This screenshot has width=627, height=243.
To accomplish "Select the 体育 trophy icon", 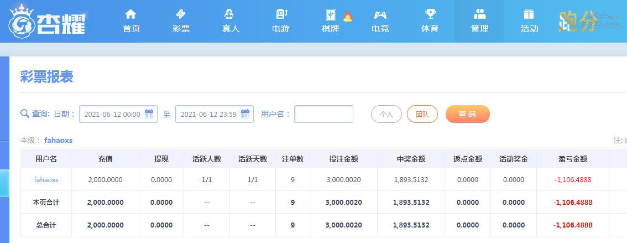I will point(430,14).
